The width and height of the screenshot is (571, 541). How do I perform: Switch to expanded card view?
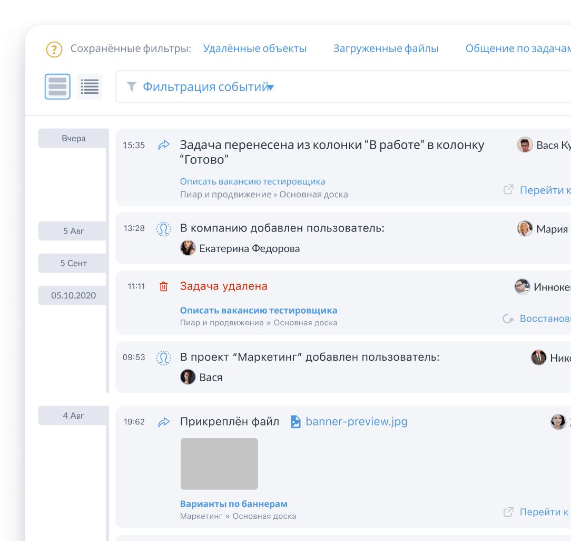coord(57,86)
